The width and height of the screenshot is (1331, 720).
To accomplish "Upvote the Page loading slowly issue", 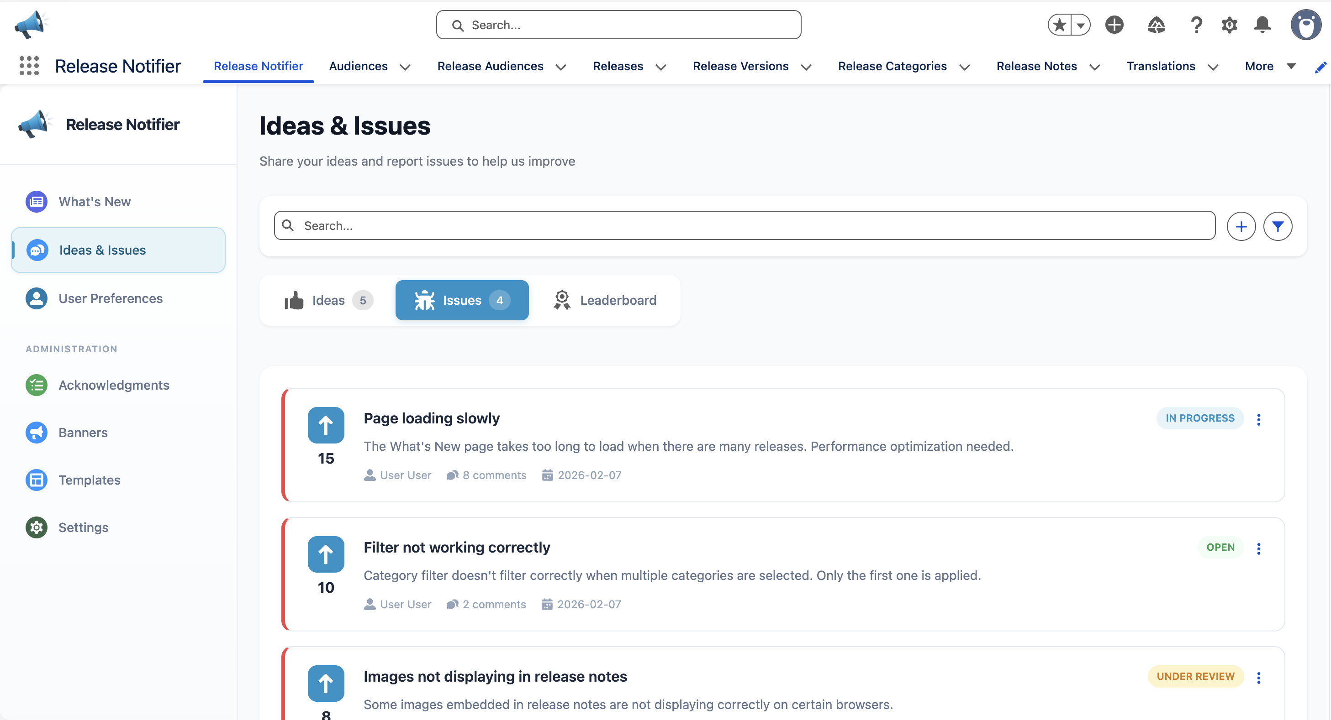I will pos(326,425).
